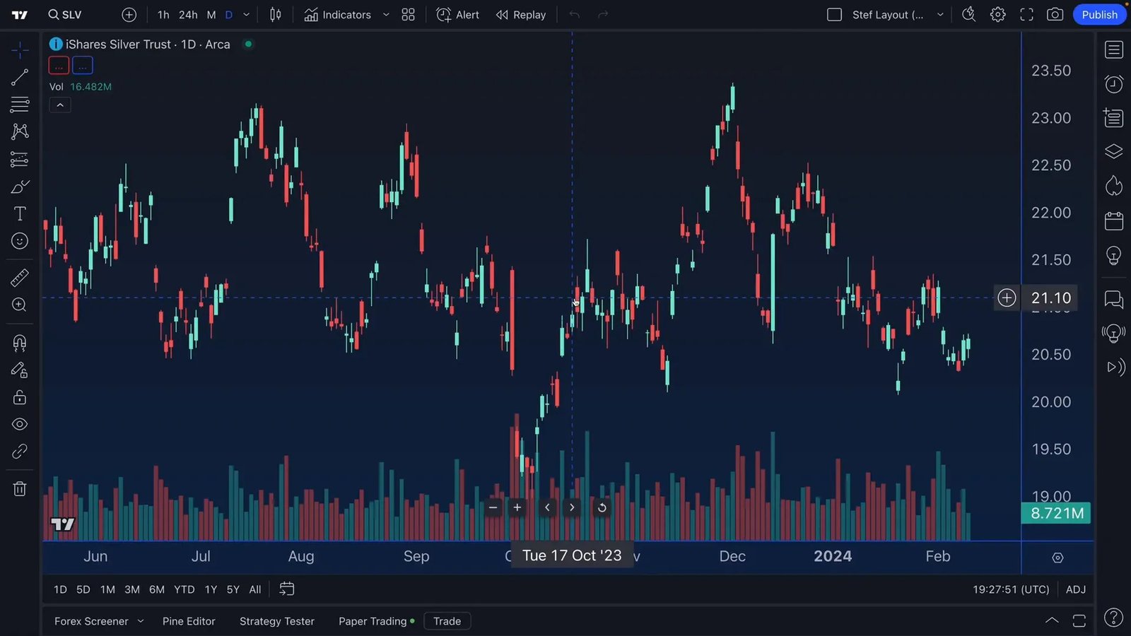1131x636 pixels.
Task: Expand the indicator templates dropdown arrow
Action: (x=386, y=15)
